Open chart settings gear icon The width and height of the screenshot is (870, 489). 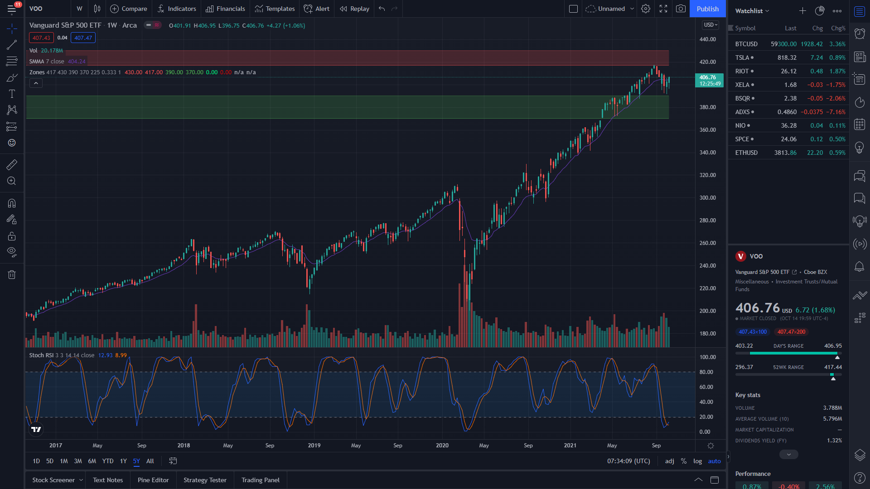tap(646, 9)
